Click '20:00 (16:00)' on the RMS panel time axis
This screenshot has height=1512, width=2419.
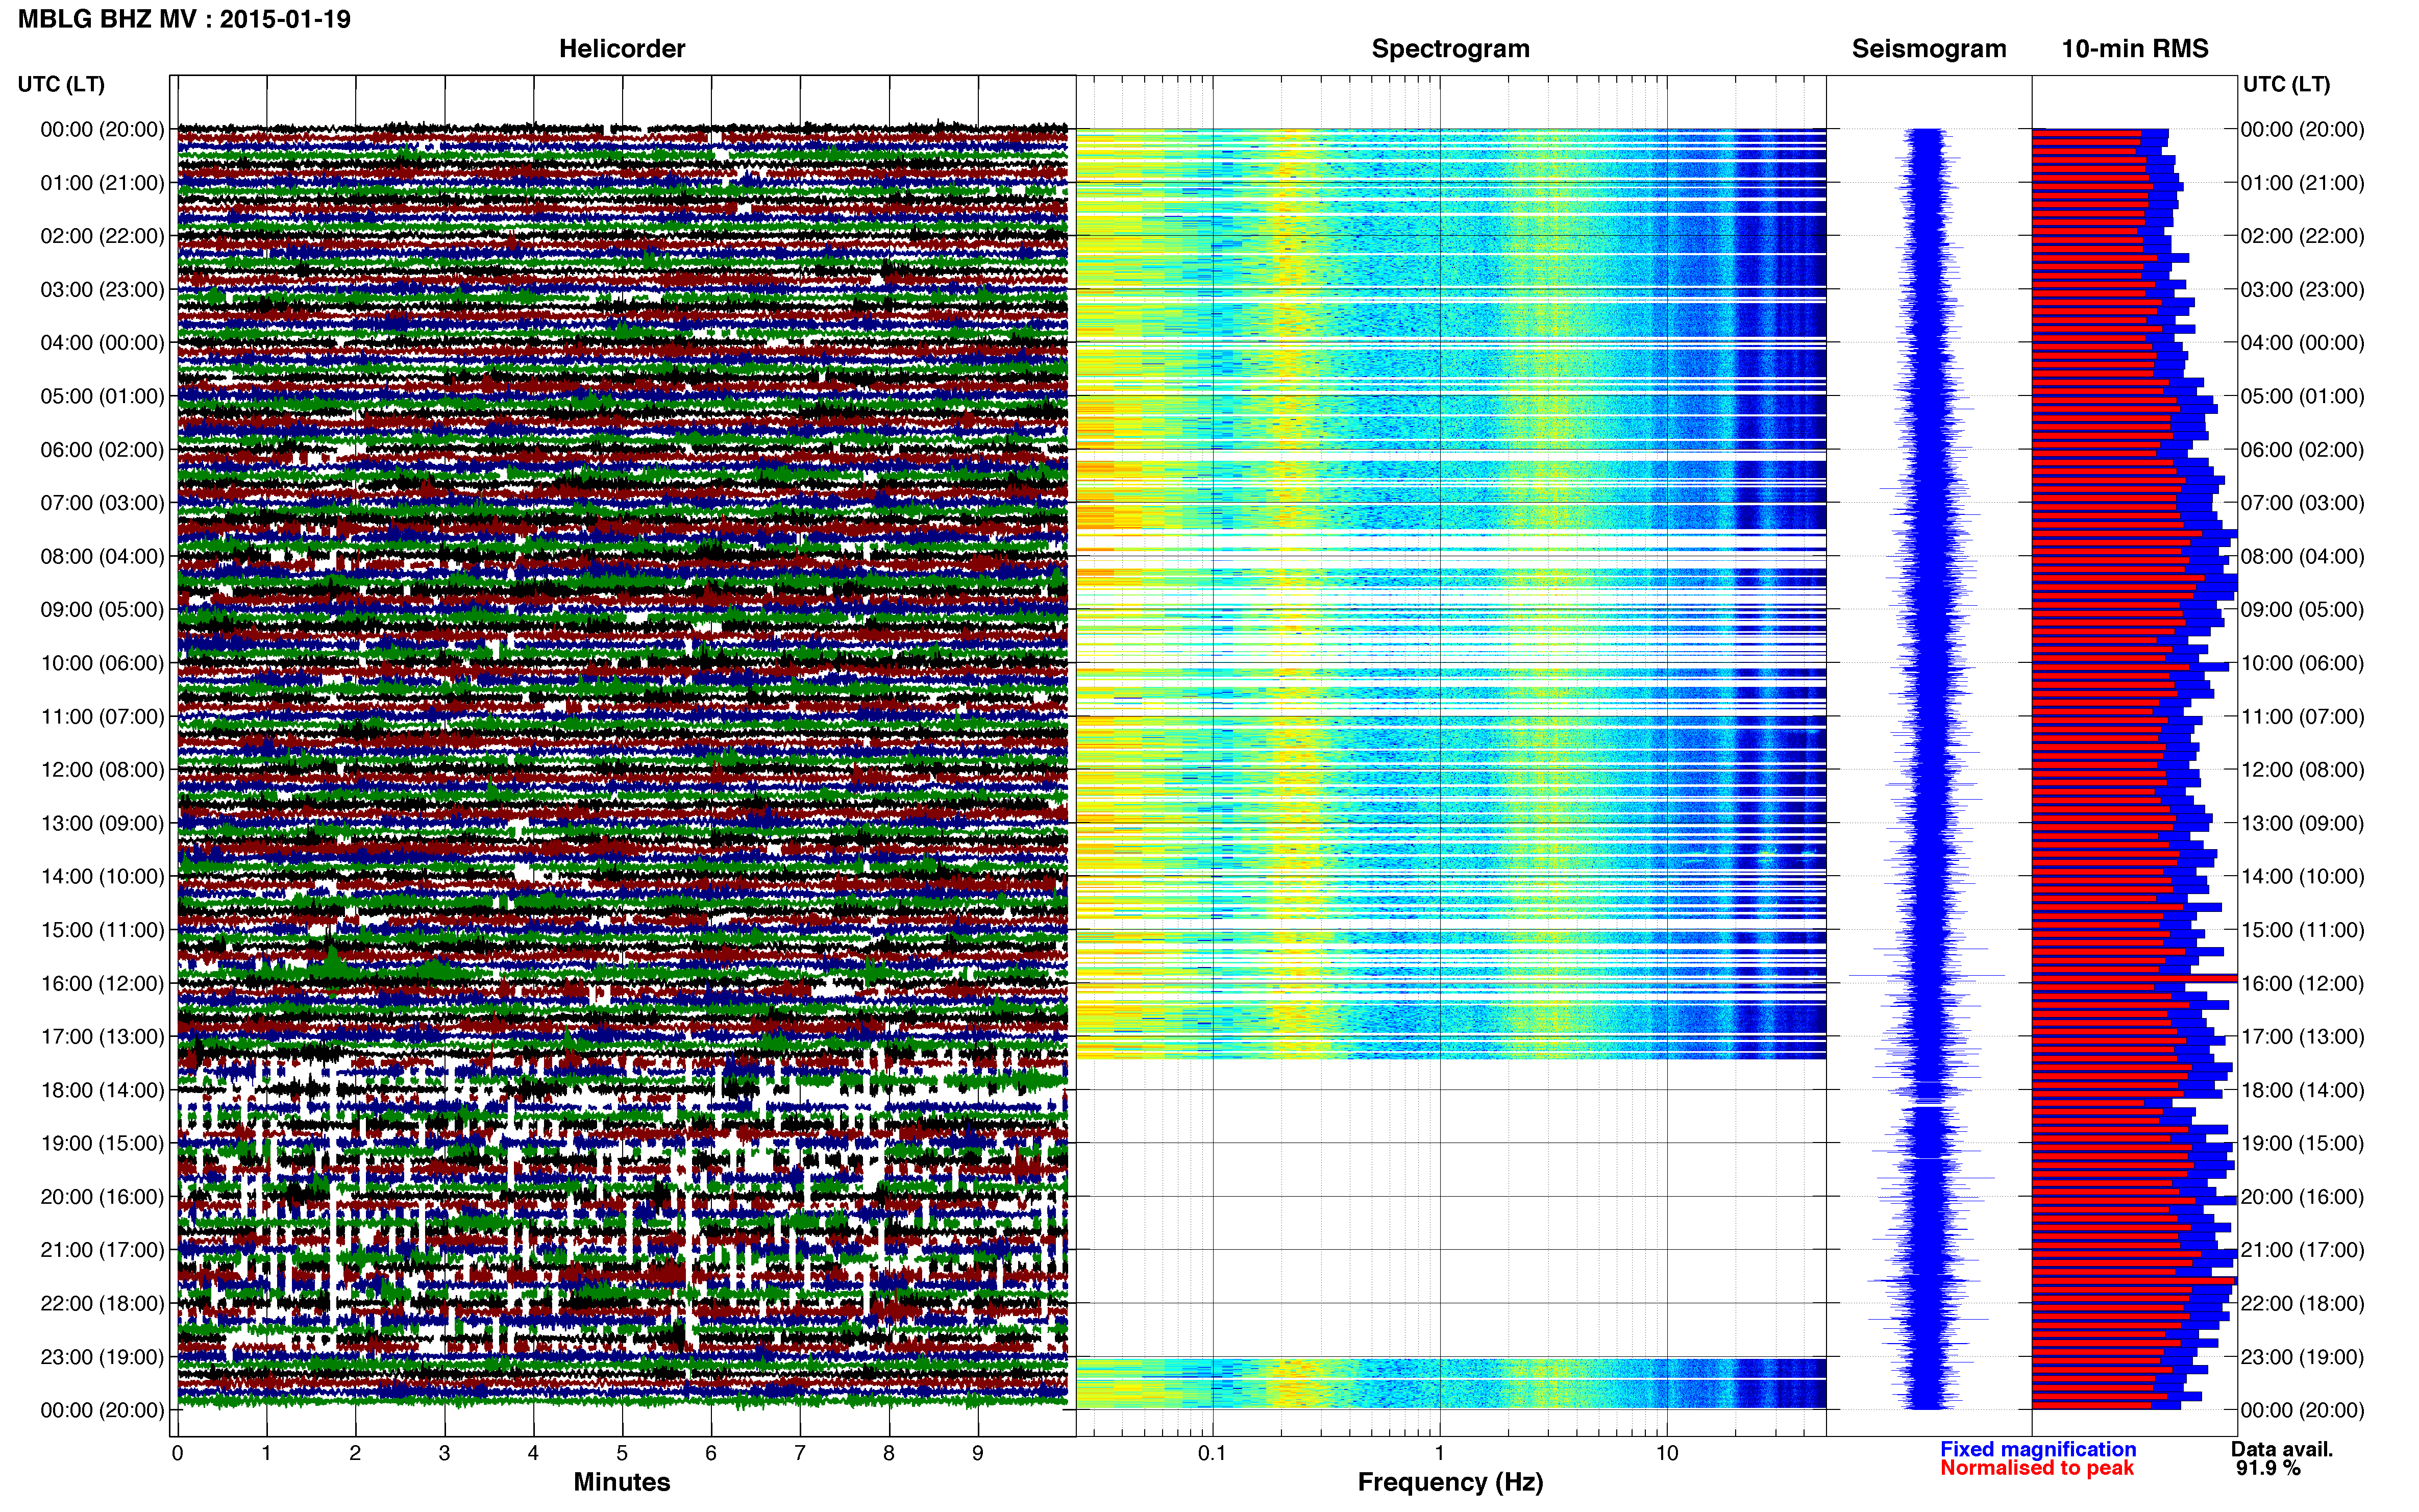pos(2302,1197)
